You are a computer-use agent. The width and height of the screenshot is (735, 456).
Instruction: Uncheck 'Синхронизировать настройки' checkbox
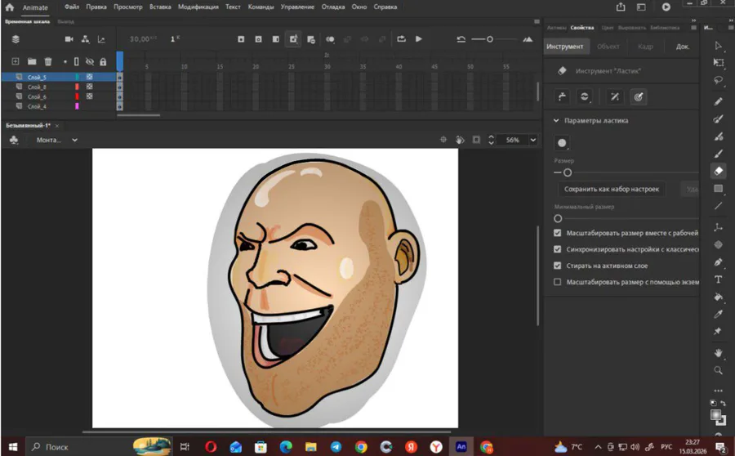tap(558, 249)
